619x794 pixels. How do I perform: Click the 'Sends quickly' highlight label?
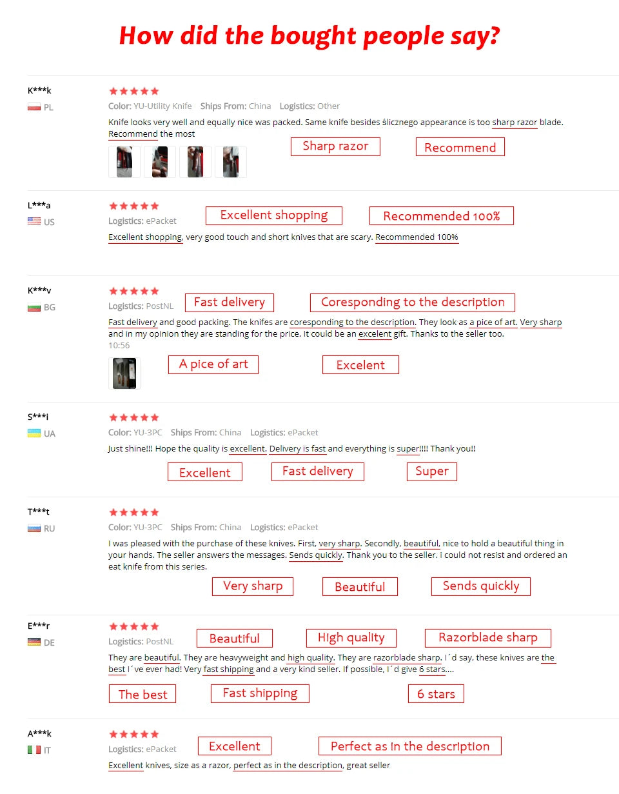[x=481, y=586]
